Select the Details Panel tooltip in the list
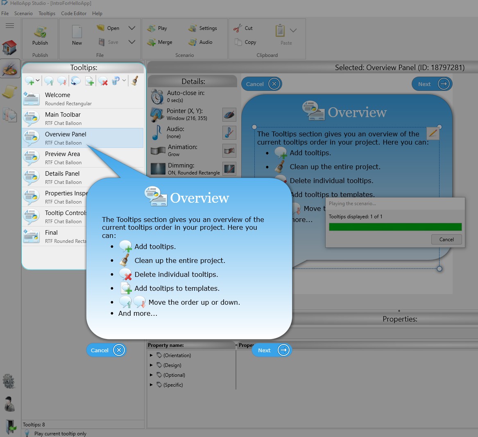 tap(83, 177)
